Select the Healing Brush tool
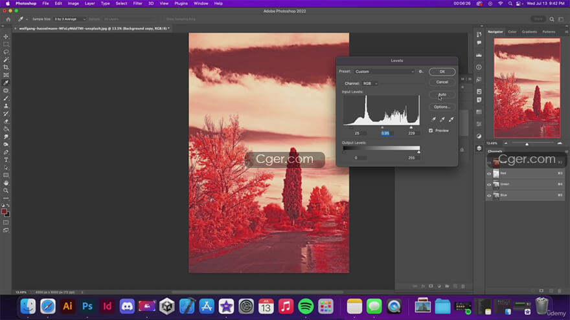The image size is (570, 320). coord(6,91)
